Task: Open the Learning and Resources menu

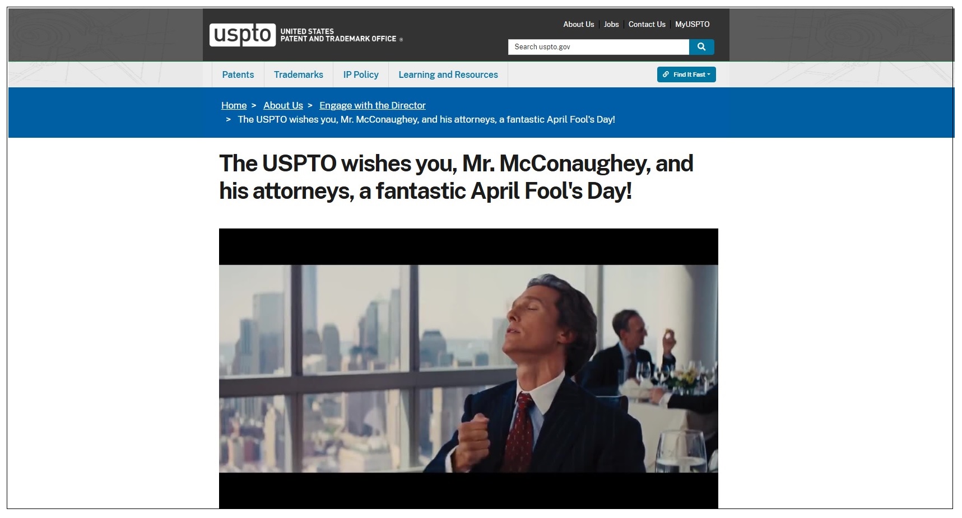Action: click(448, 74)
